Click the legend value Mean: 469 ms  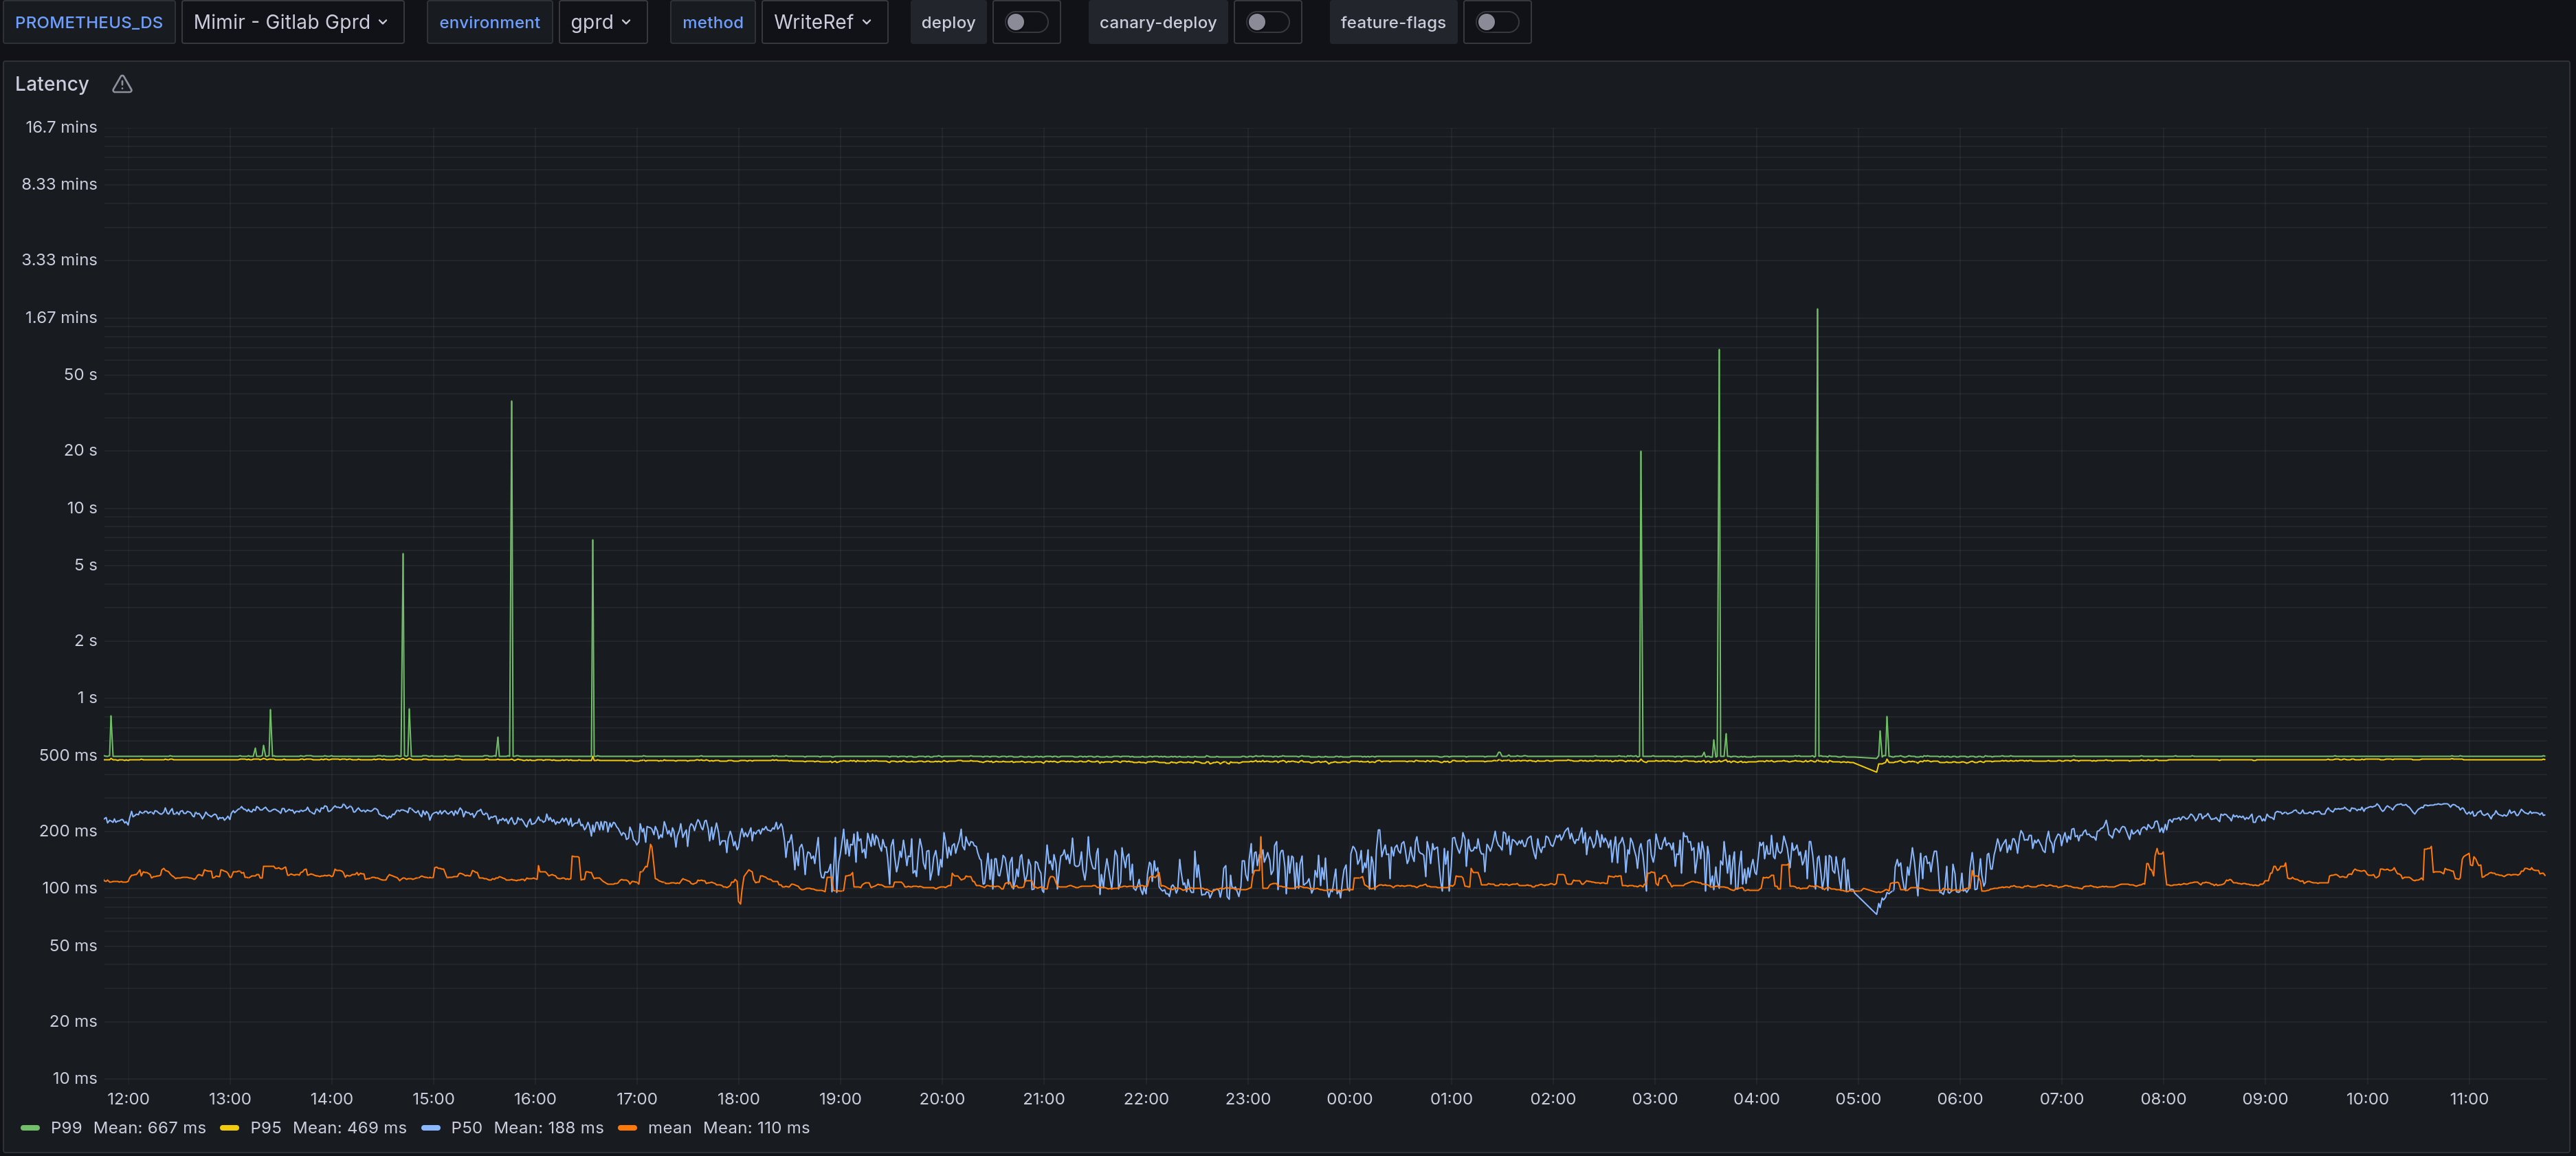[350, 1128]
